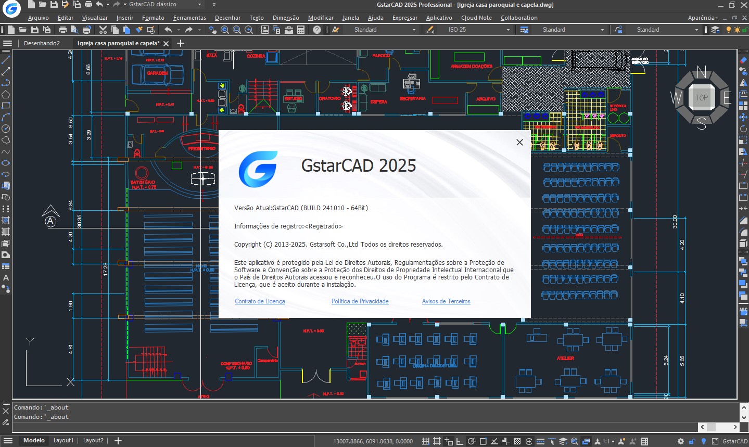Open the Contrato de Licença link
Screen dimensions: 749x447
[x=260, y=301]
